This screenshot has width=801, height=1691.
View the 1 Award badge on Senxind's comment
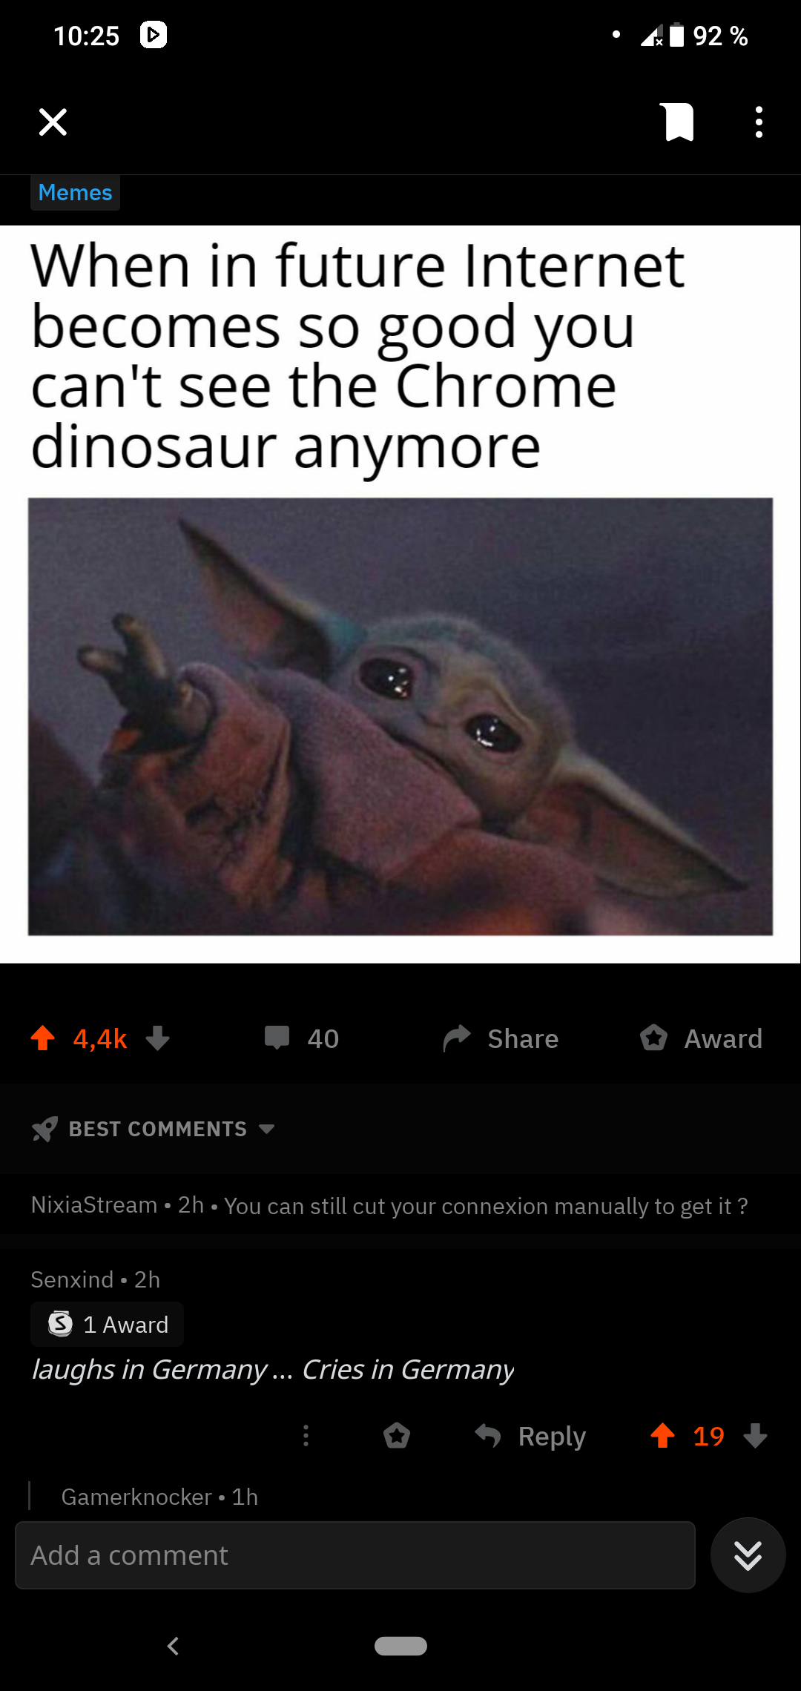coord(108,1325)
